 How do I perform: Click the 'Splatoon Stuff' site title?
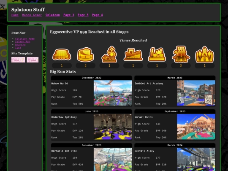coord(28,10)
